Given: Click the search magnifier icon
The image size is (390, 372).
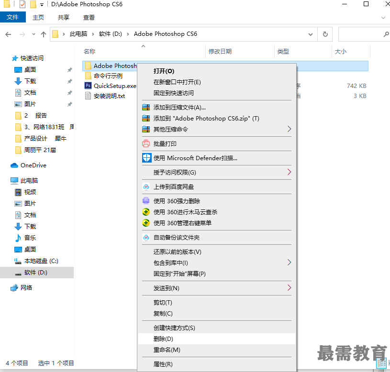Looking at the screenshot, I should (x=386, y=34).
